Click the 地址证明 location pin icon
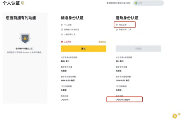184x122 pixels. point(117,25)
